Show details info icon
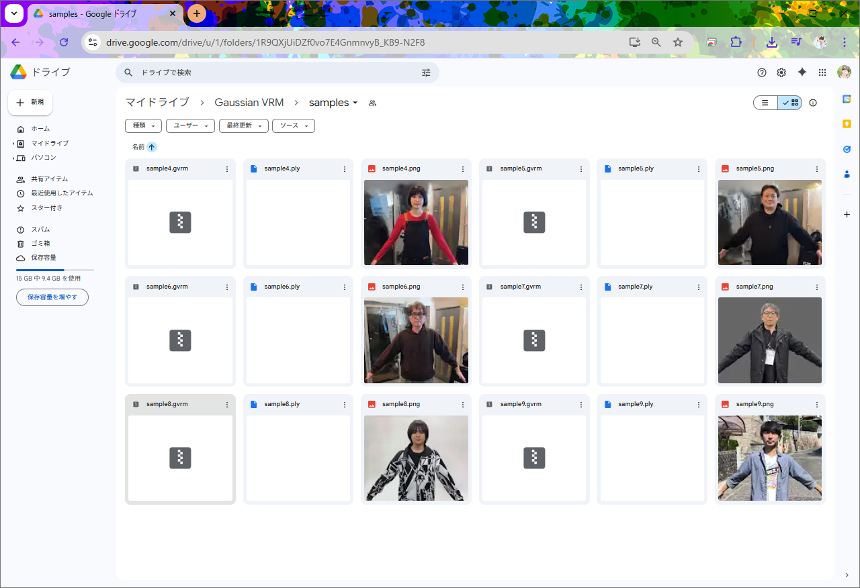The width and height of the screenshot is (860, 588). [x=813, y=103]
